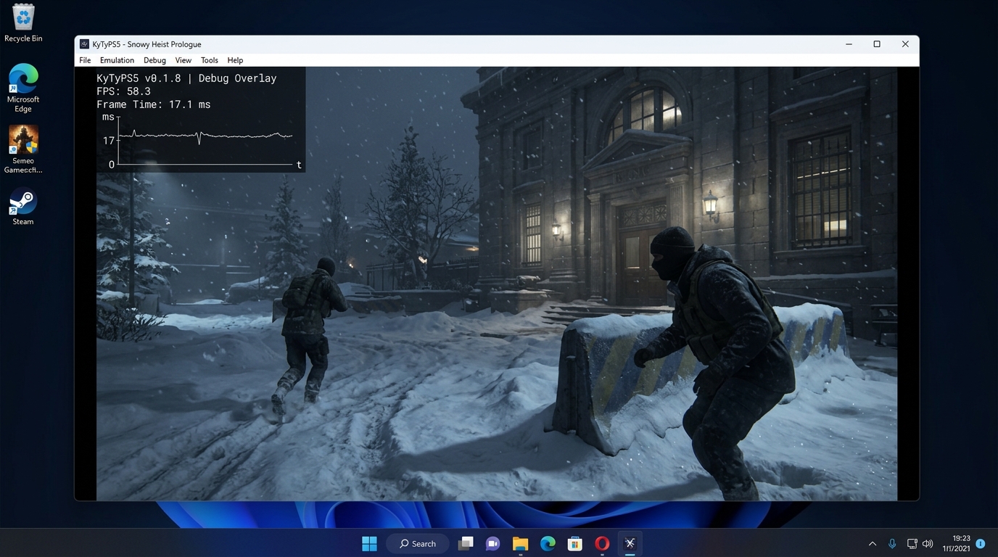Screen dimensions: 998x557
Task: Open Microsoft Store from the taskbar
Action: [x=575, y=543]
